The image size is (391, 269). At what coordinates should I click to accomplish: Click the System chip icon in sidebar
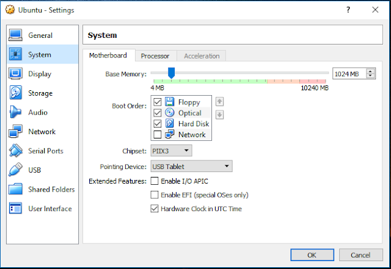pyautogui.click(x=15, y=54)
